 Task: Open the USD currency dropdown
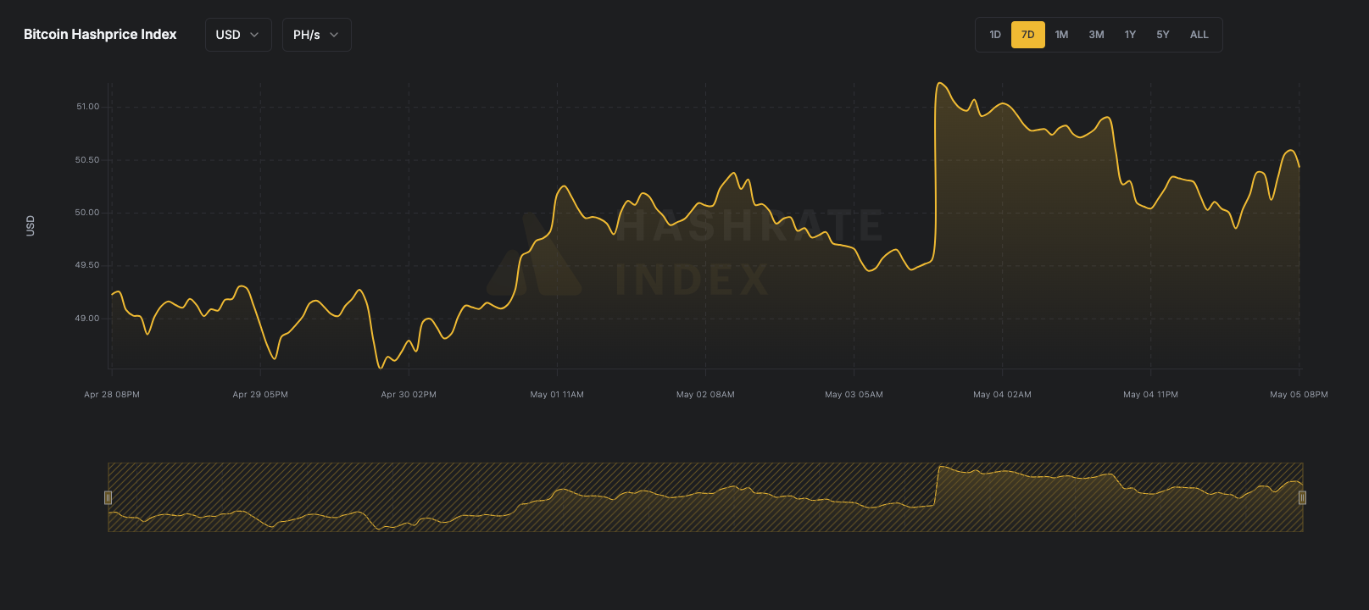click(238, 35)
